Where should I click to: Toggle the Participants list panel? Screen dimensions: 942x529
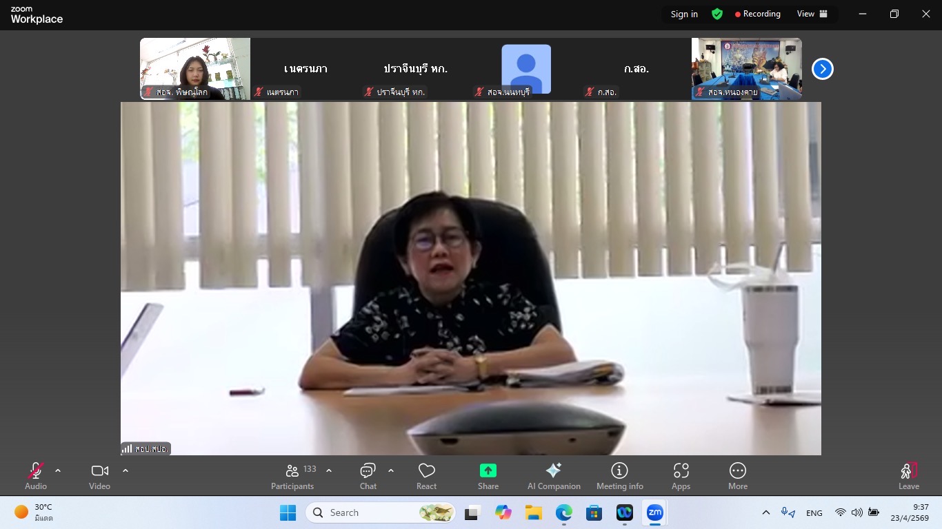pyautogui.click(x=292, y=476)
